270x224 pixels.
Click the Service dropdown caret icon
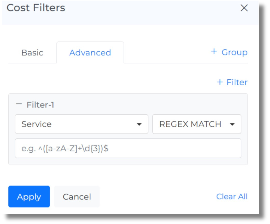pyautogui.click(x=139, y=124)
